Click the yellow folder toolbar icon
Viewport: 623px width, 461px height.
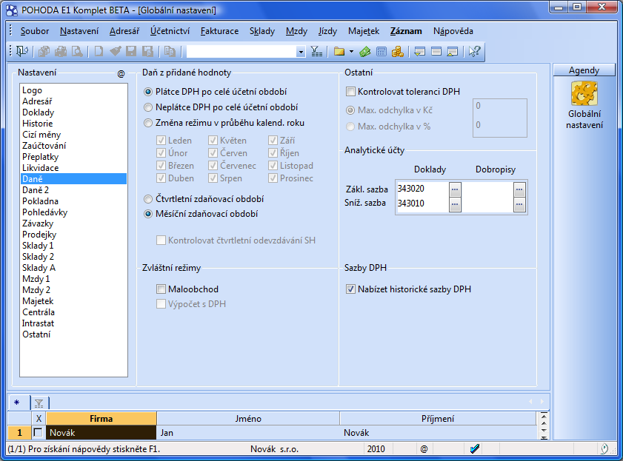pyautogui.click(x=339, y=51)
